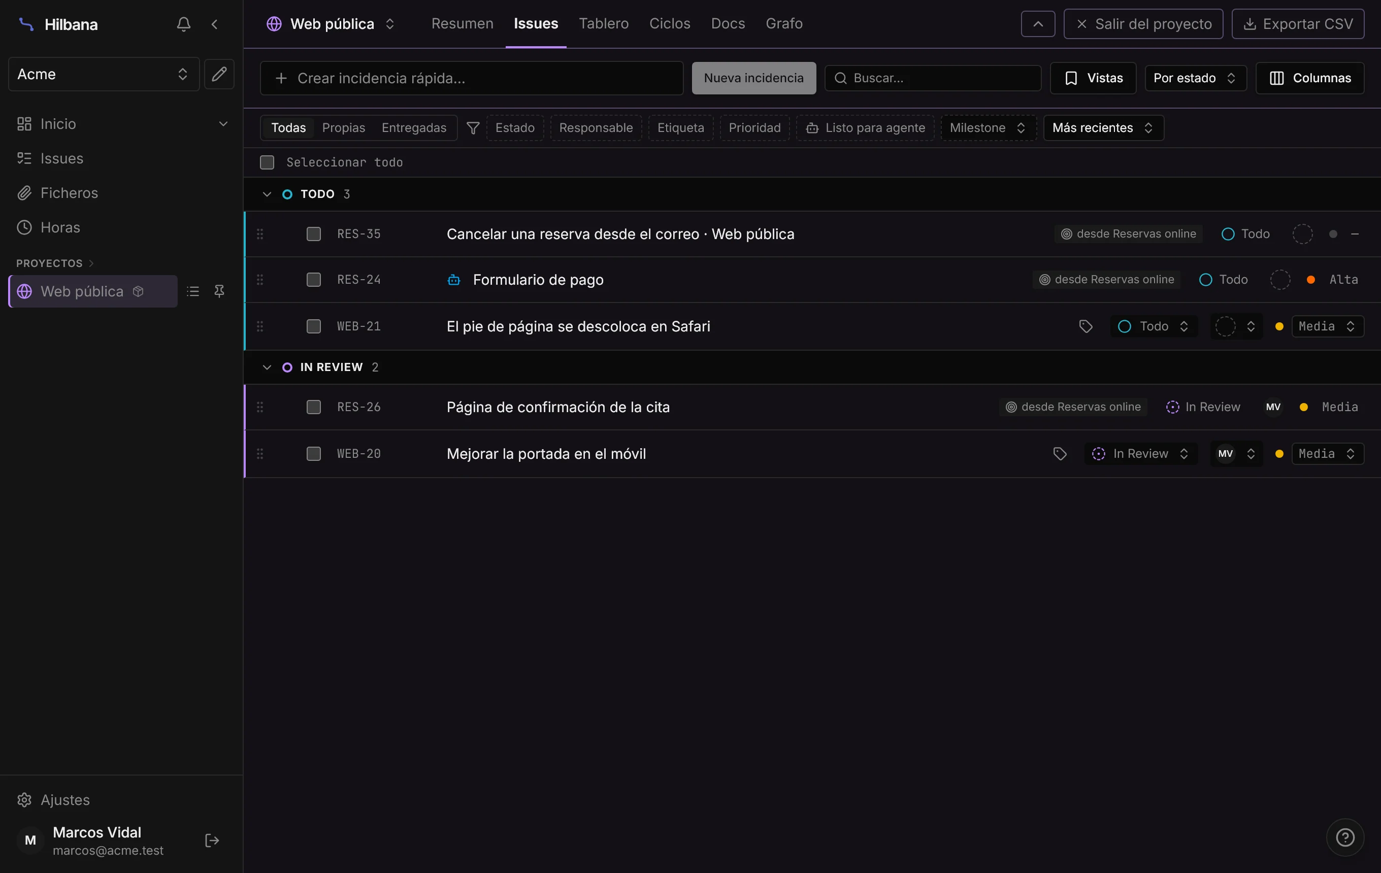This screenshot has height=873, width=1381.
Task: Open the Más recientes sort dropdown
Action: coord(1103,128)
